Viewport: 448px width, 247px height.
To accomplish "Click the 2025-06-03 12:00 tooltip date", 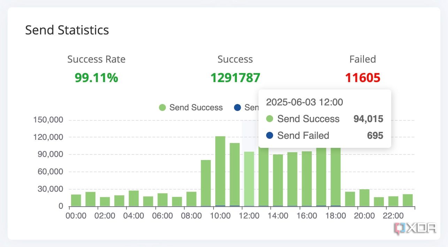I will pyautogui.click(x=304, y=102).
